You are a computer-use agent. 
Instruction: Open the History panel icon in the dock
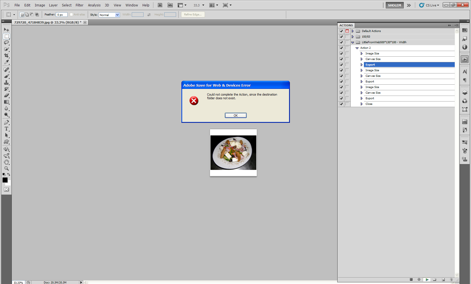pos(465,130)
